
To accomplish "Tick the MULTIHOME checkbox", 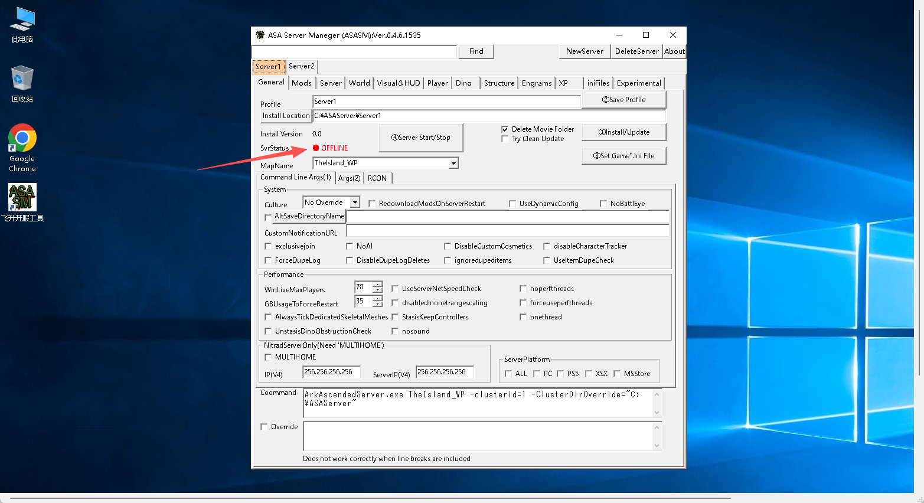I will click(x=268, y=357).
